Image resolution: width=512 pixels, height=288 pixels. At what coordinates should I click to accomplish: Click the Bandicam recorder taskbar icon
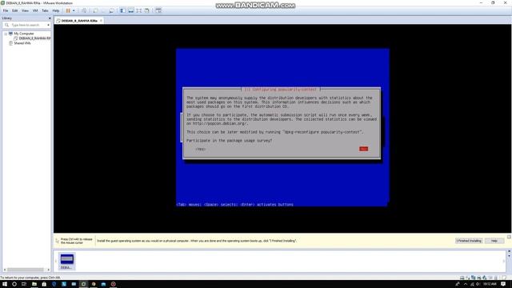click(x=114, y=284)
